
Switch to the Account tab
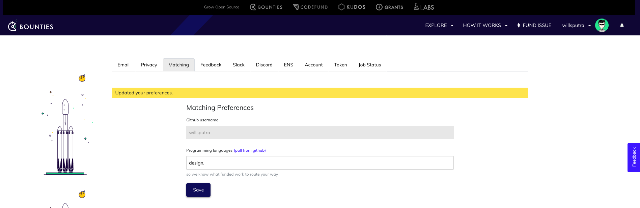[x=314, y=65]
